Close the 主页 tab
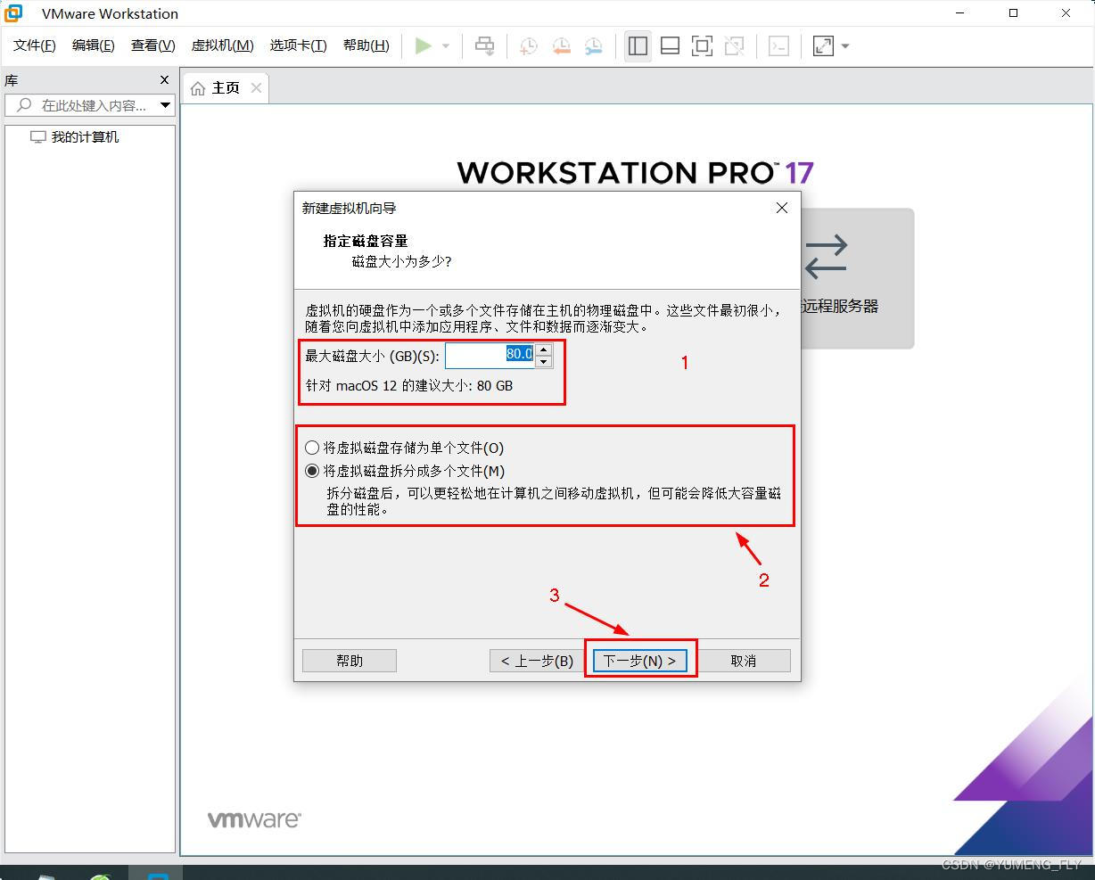The image size is (1095, 880). 257,87
